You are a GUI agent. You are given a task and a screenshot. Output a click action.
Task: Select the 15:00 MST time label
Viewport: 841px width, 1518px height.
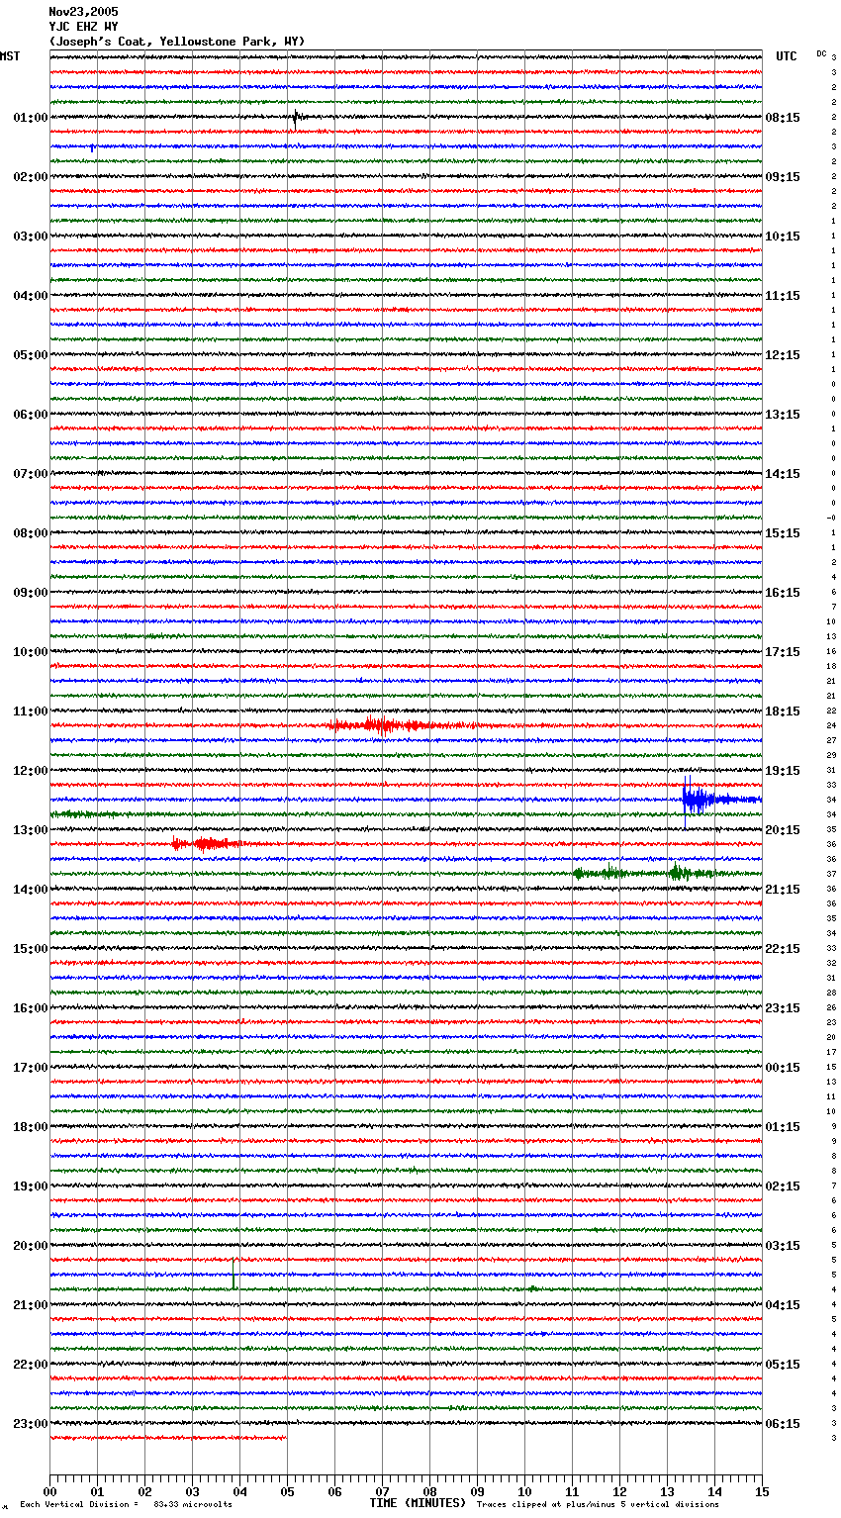click(31, 949)
